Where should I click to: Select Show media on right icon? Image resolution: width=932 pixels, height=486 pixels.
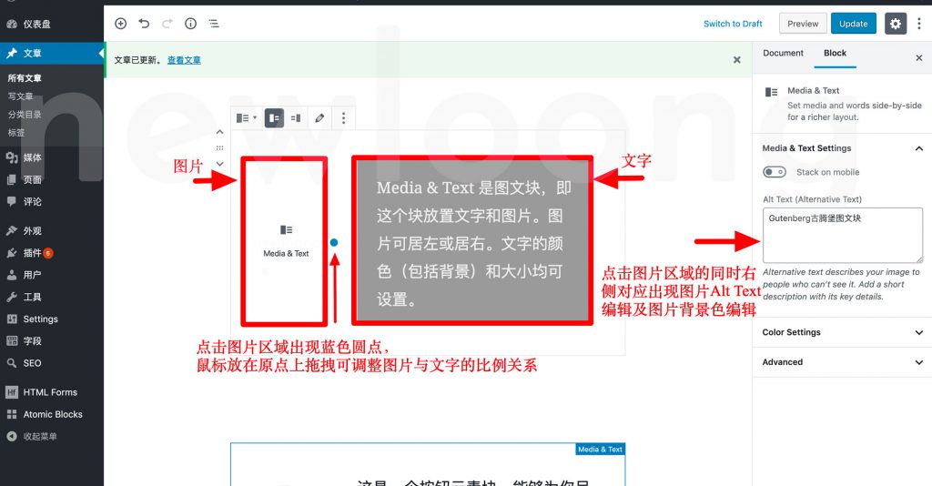click(x=296, y=117)
